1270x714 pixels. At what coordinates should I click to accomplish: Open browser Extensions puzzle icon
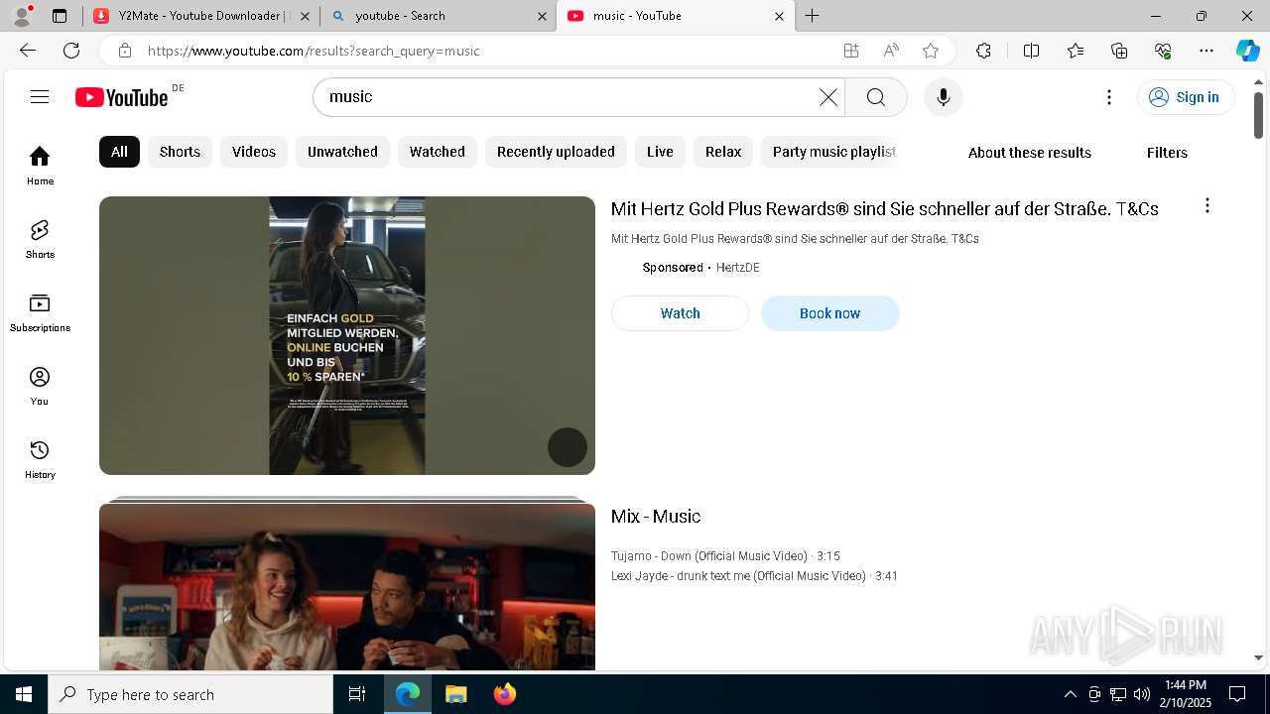983,51
